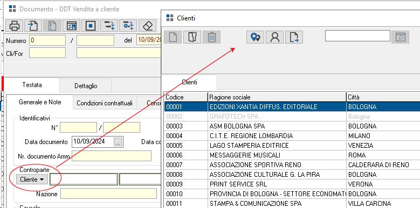Click code cell 00006

(x=186, y=155)
